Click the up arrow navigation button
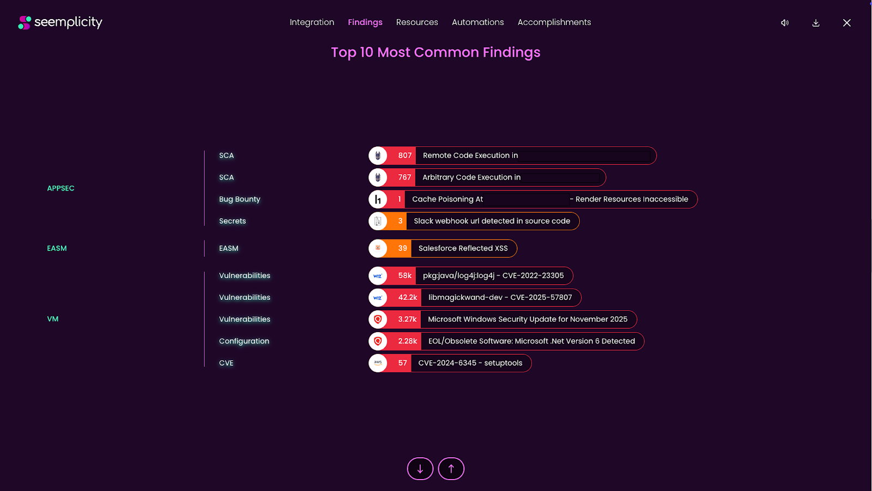Screen dimensions: 872x491 [x=451, y=469]
